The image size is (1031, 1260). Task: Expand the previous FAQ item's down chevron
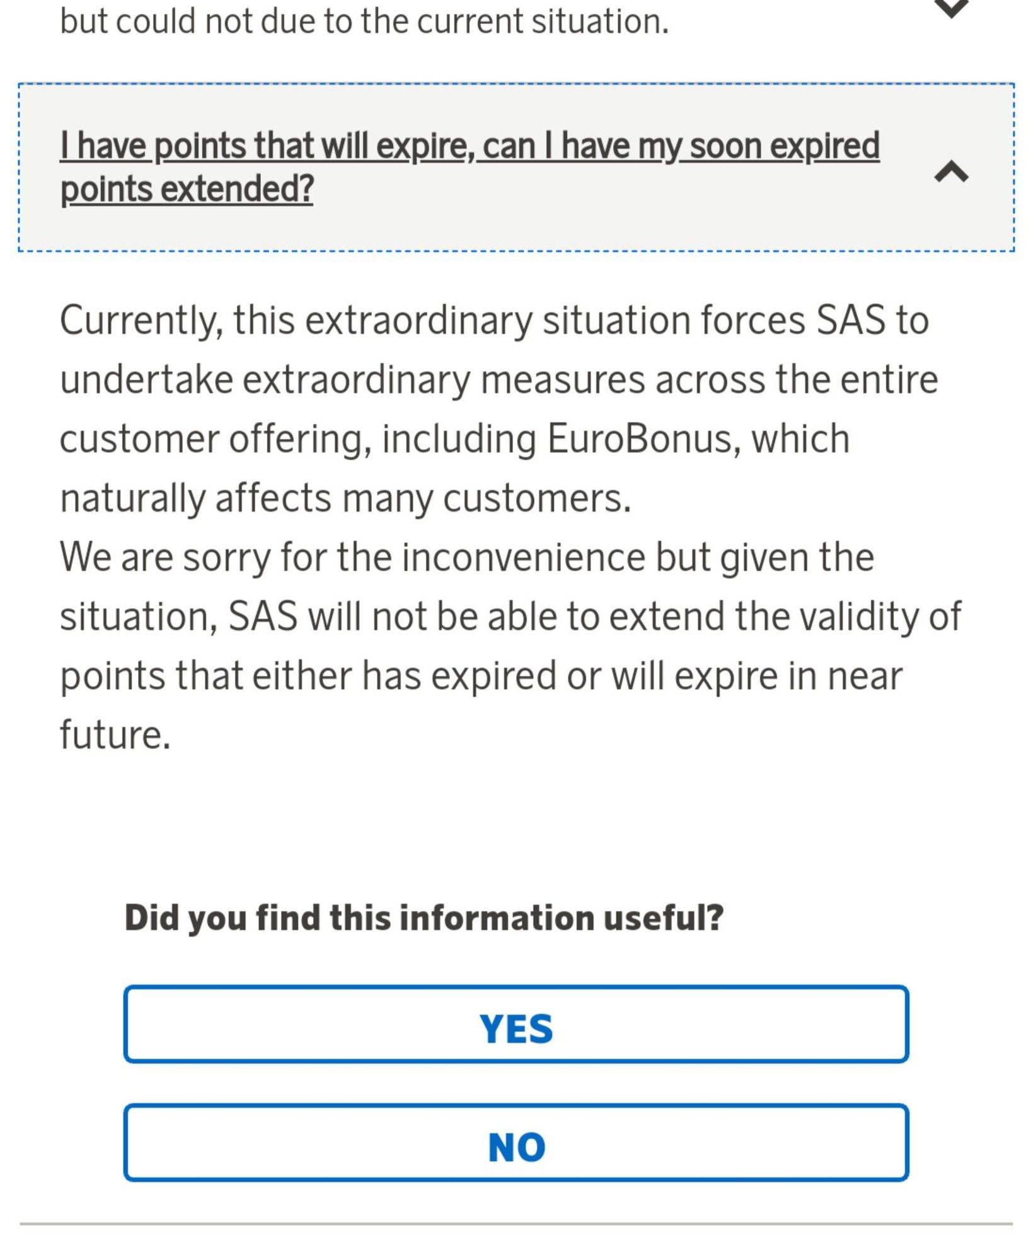[951, 8]
